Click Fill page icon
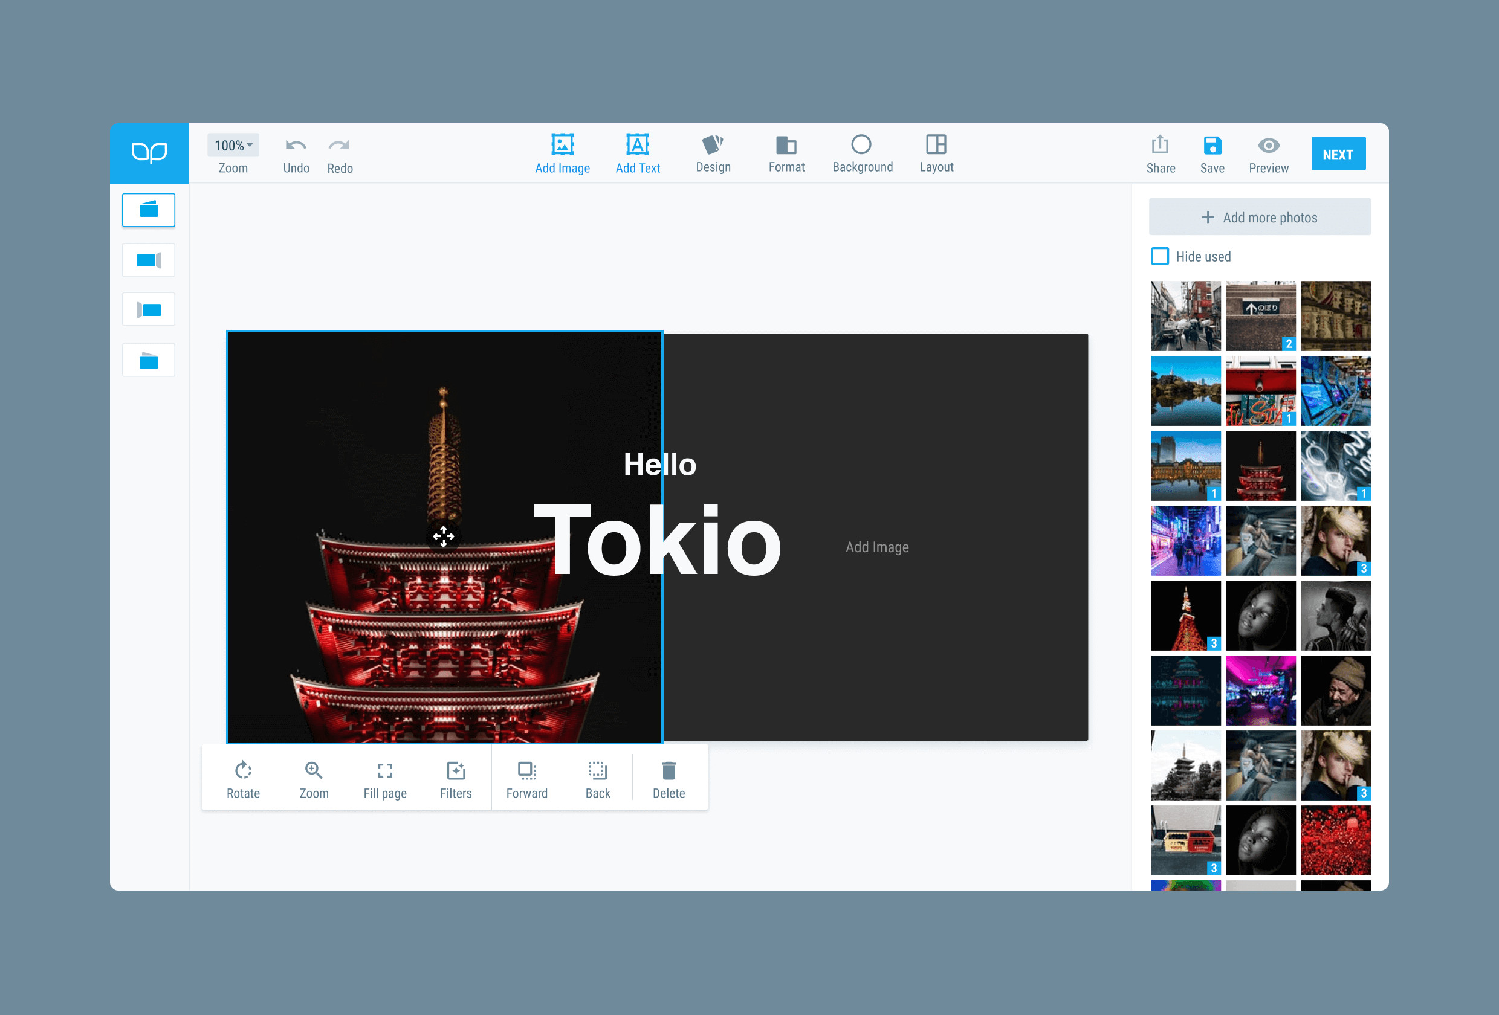Screen dimensions: 1499x1015 (385, 770)
